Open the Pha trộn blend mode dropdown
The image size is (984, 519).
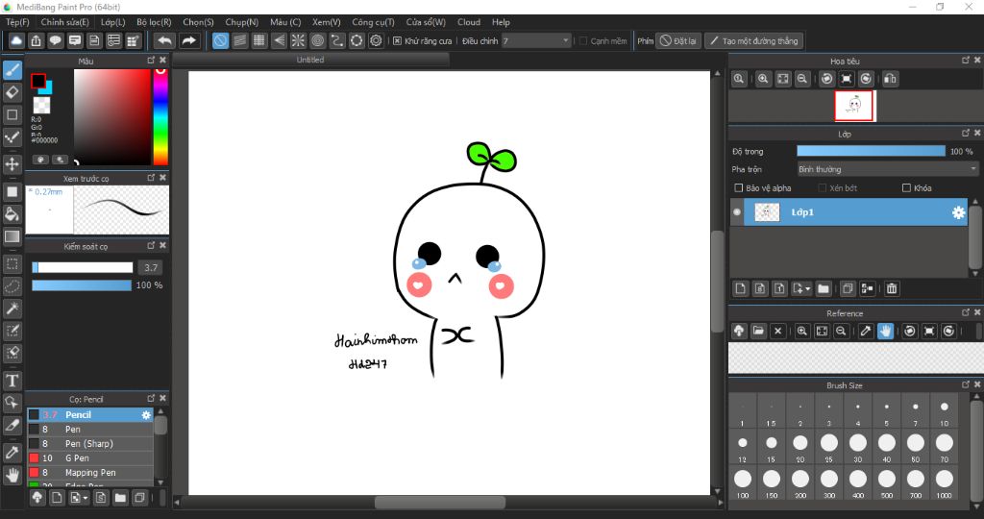tap(887, 168)
